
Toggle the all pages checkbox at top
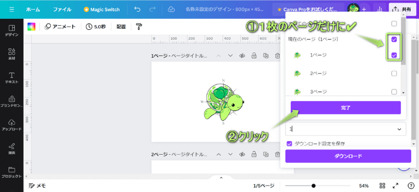pyautogui.click(x=394, y=24)
